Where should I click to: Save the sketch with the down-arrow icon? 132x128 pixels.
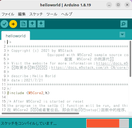pyautogui.click(x=41, y=24)
